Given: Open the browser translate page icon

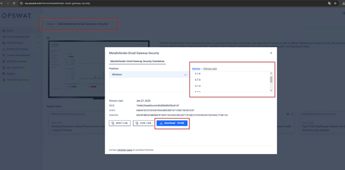Looking at the screenshot, I should (x=329, y=3).
